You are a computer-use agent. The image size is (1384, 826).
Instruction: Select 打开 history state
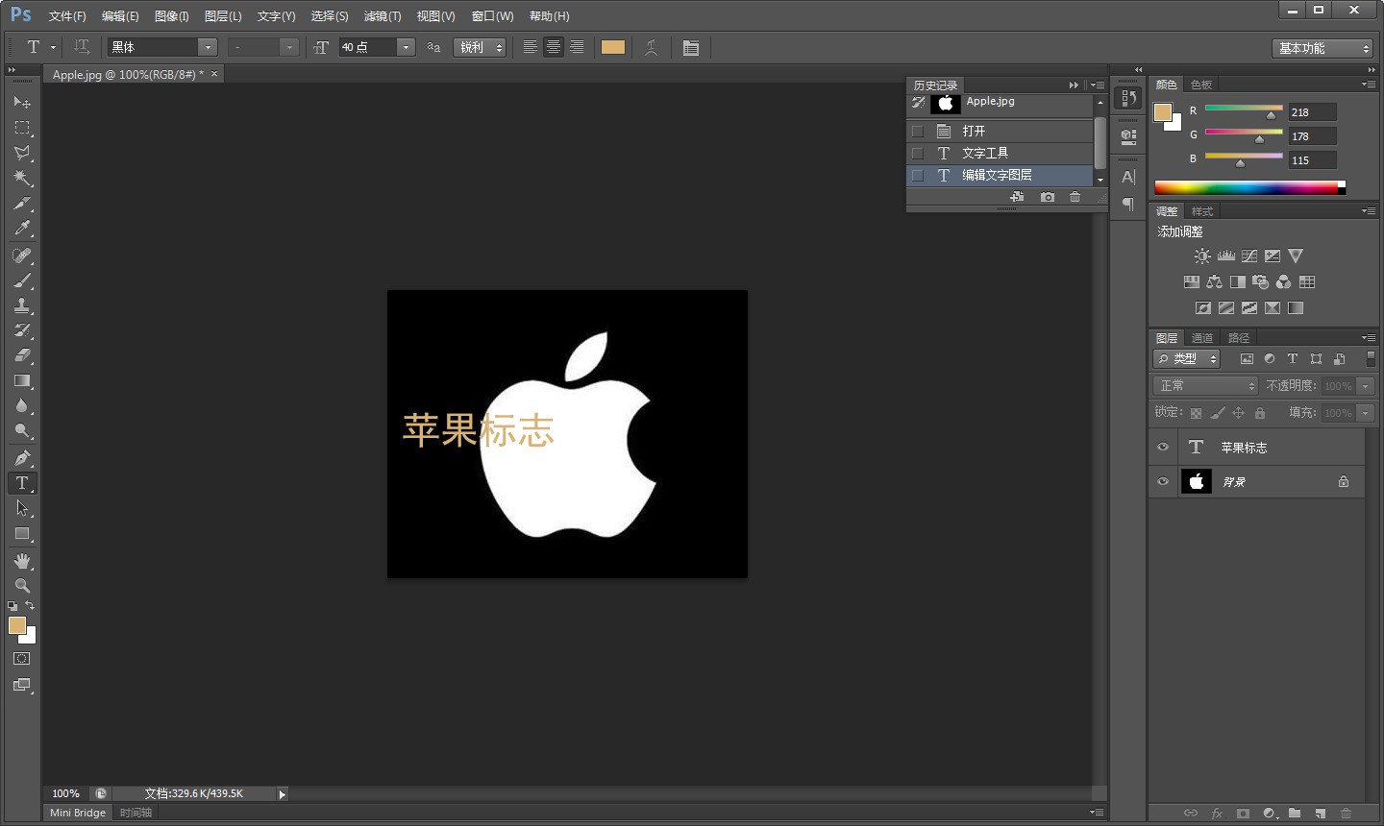(1000, 131)
